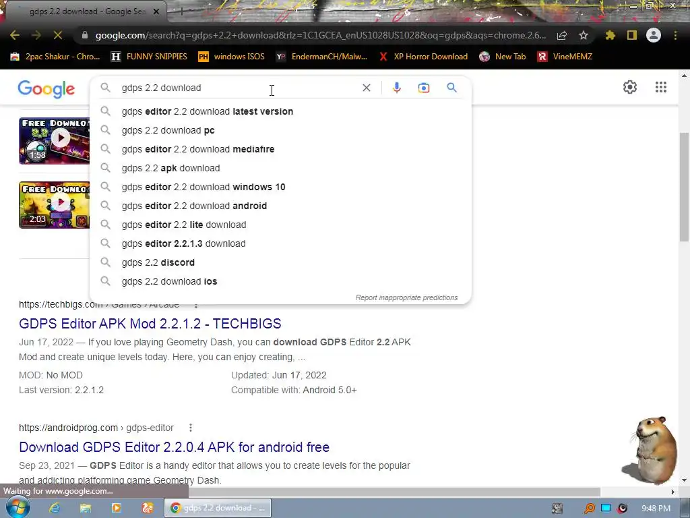This screenshot has width=690, height=518.
Task: Open Google quick settings gear
Action: (x=630, y=87)
